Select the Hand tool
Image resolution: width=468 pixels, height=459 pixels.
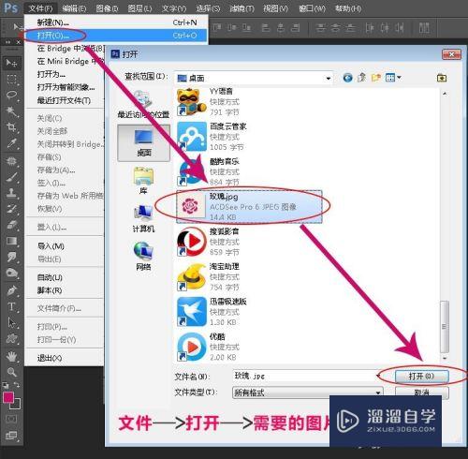click(12, 356)
